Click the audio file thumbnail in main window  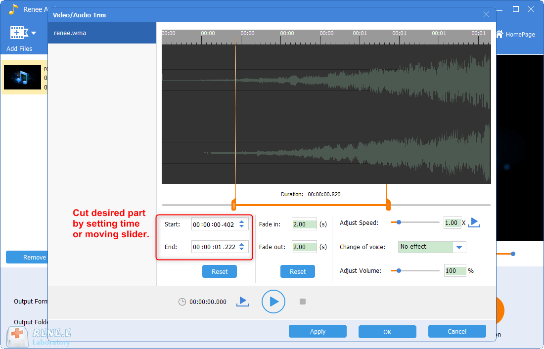pyautogui.click(x=23, y=77)
